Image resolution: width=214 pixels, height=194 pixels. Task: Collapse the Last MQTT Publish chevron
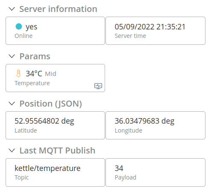point(12,151)
